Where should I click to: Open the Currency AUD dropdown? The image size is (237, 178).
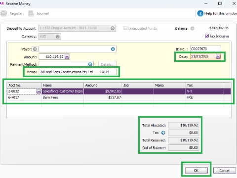[x=57, y=37]
